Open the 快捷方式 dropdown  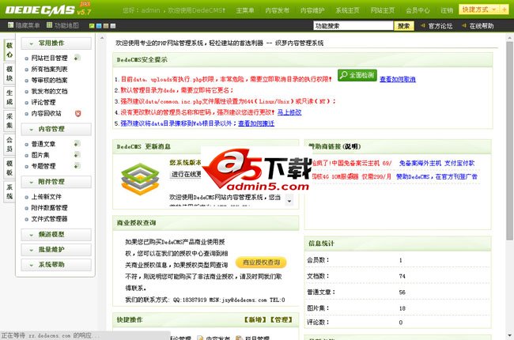click(x=479, y=9)
